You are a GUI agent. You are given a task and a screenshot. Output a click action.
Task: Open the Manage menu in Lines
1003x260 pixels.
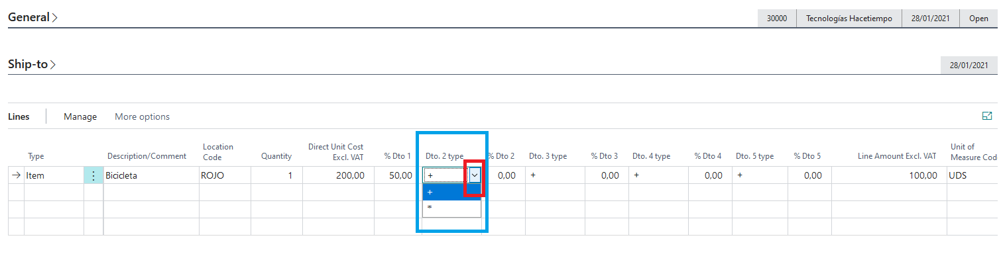point(80,116)
